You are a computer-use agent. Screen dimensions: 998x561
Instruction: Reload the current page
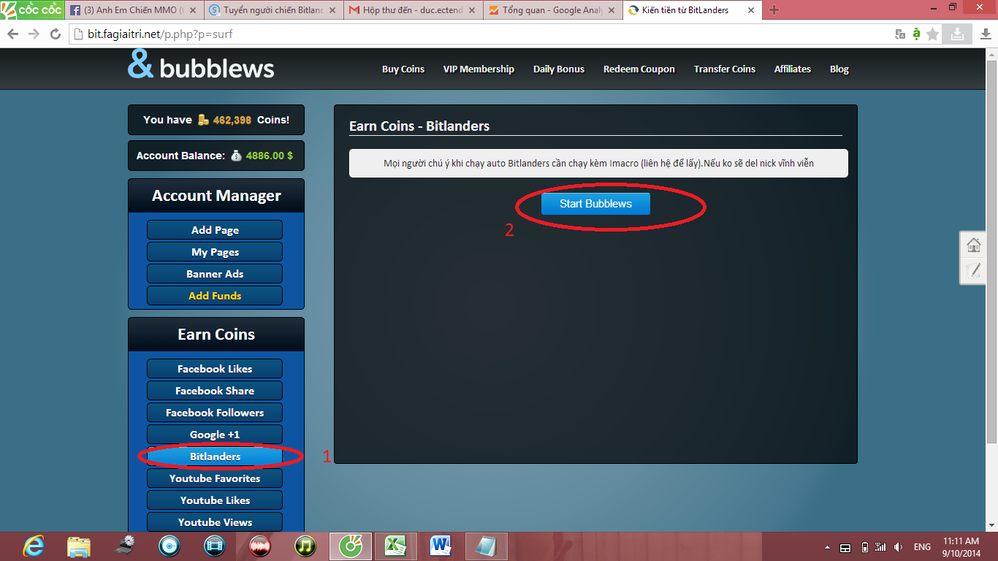tap(56, 34)
